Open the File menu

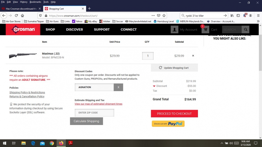3,2
